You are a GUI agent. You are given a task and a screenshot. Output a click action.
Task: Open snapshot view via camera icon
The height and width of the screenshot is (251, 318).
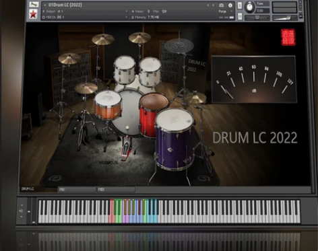tap(222, 5)
